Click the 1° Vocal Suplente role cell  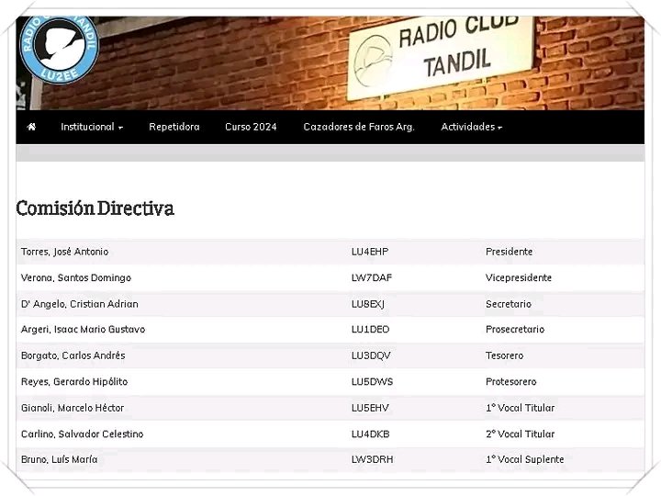click(x=525, y=459)
